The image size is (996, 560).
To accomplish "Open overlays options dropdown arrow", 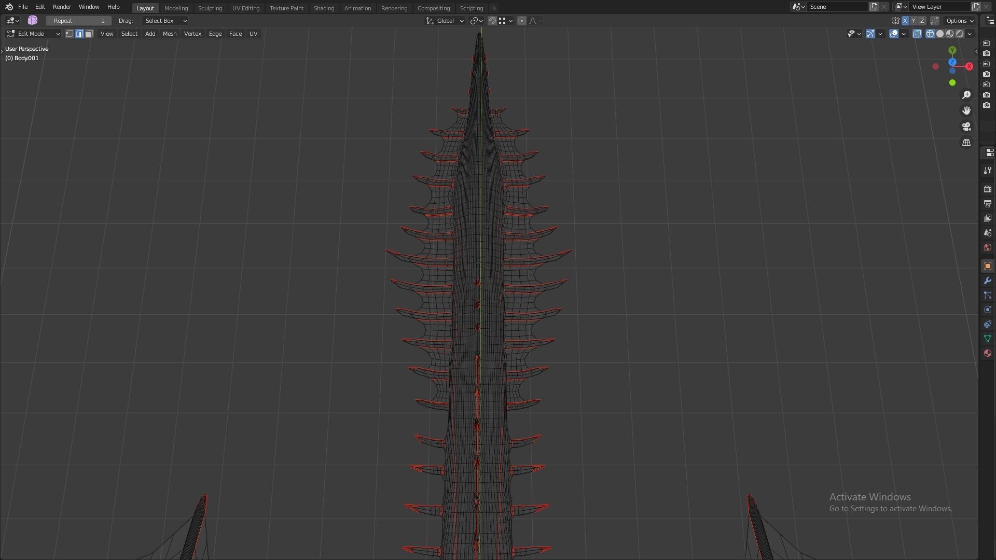I will pos(904,34).
